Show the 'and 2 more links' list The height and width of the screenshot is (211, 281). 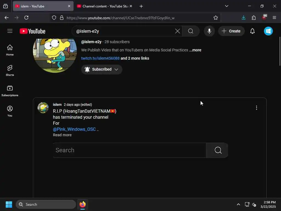point(135,58)
